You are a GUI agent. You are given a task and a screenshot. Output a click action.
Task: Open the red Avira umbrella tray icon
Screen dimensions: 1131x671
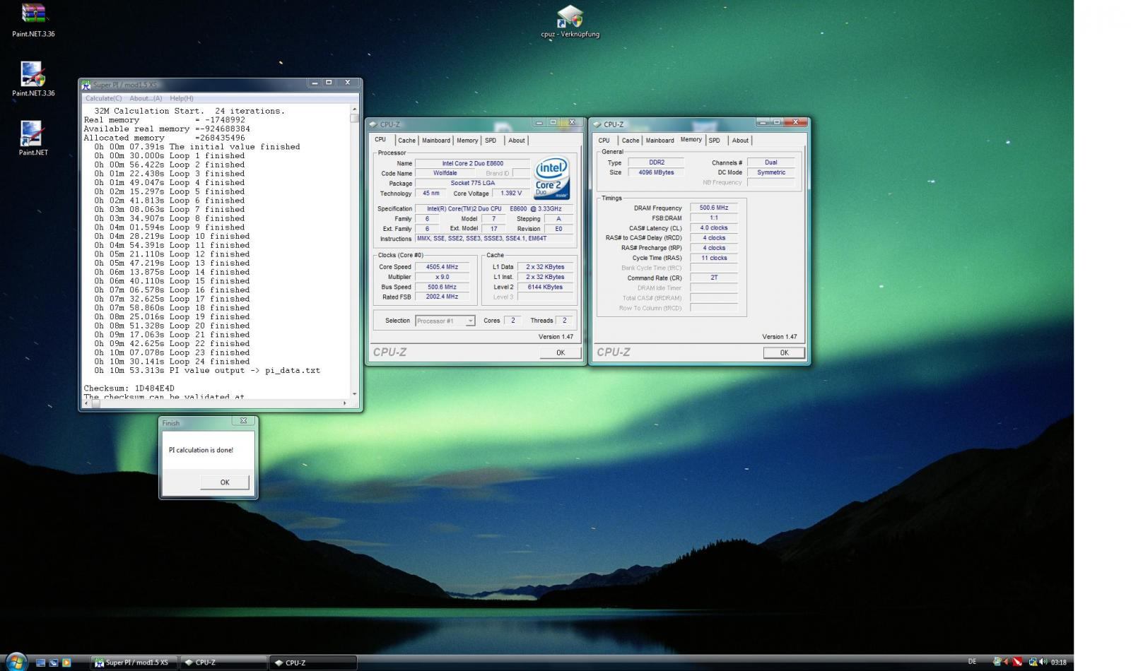(x=1017, y=662)
